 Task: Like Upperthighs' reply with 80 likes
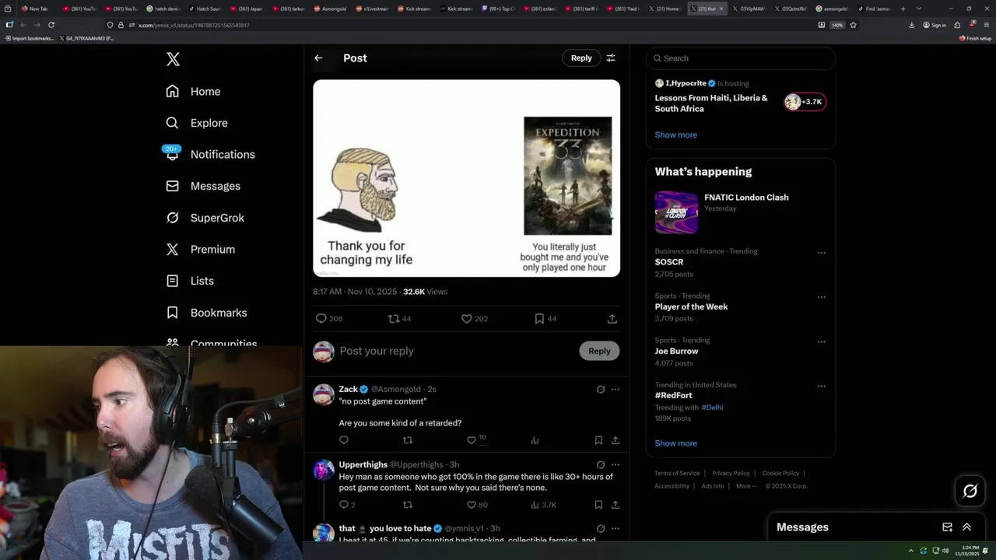(477, 505)
